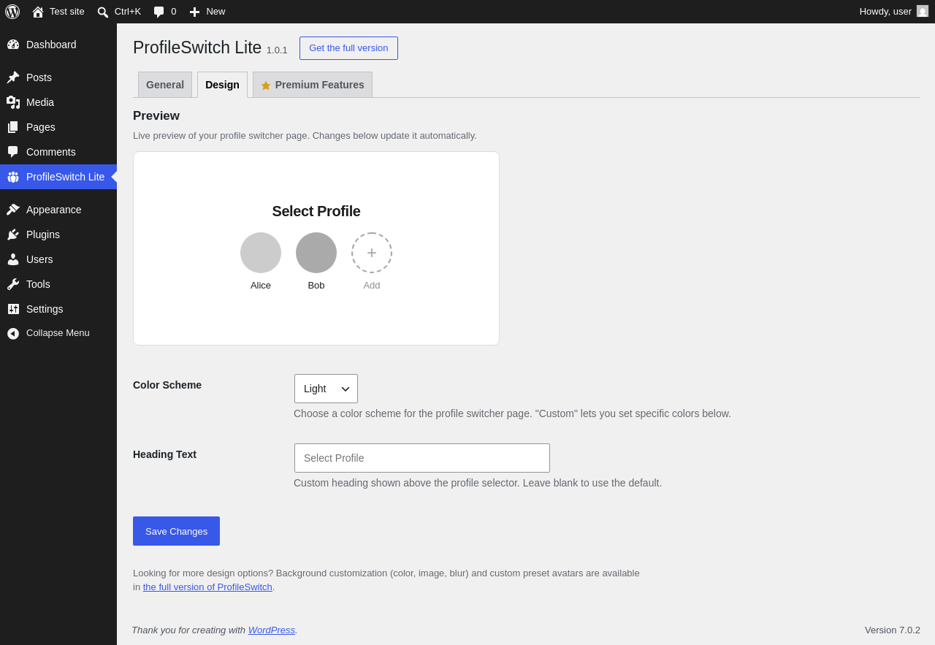Click the star icon on Premium Features tab

click(x=266, y=85)
